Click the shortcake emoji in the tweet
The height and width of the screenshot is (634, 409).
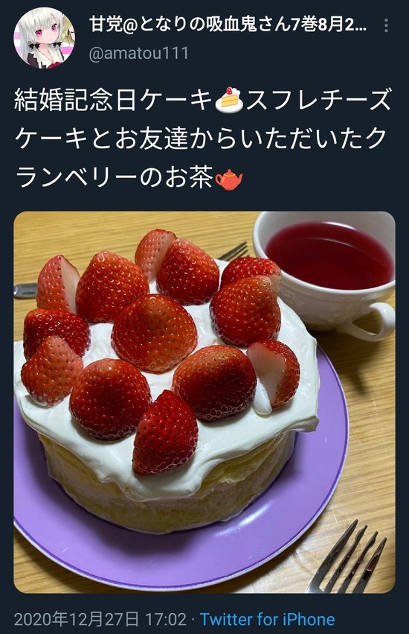point(229,100)
